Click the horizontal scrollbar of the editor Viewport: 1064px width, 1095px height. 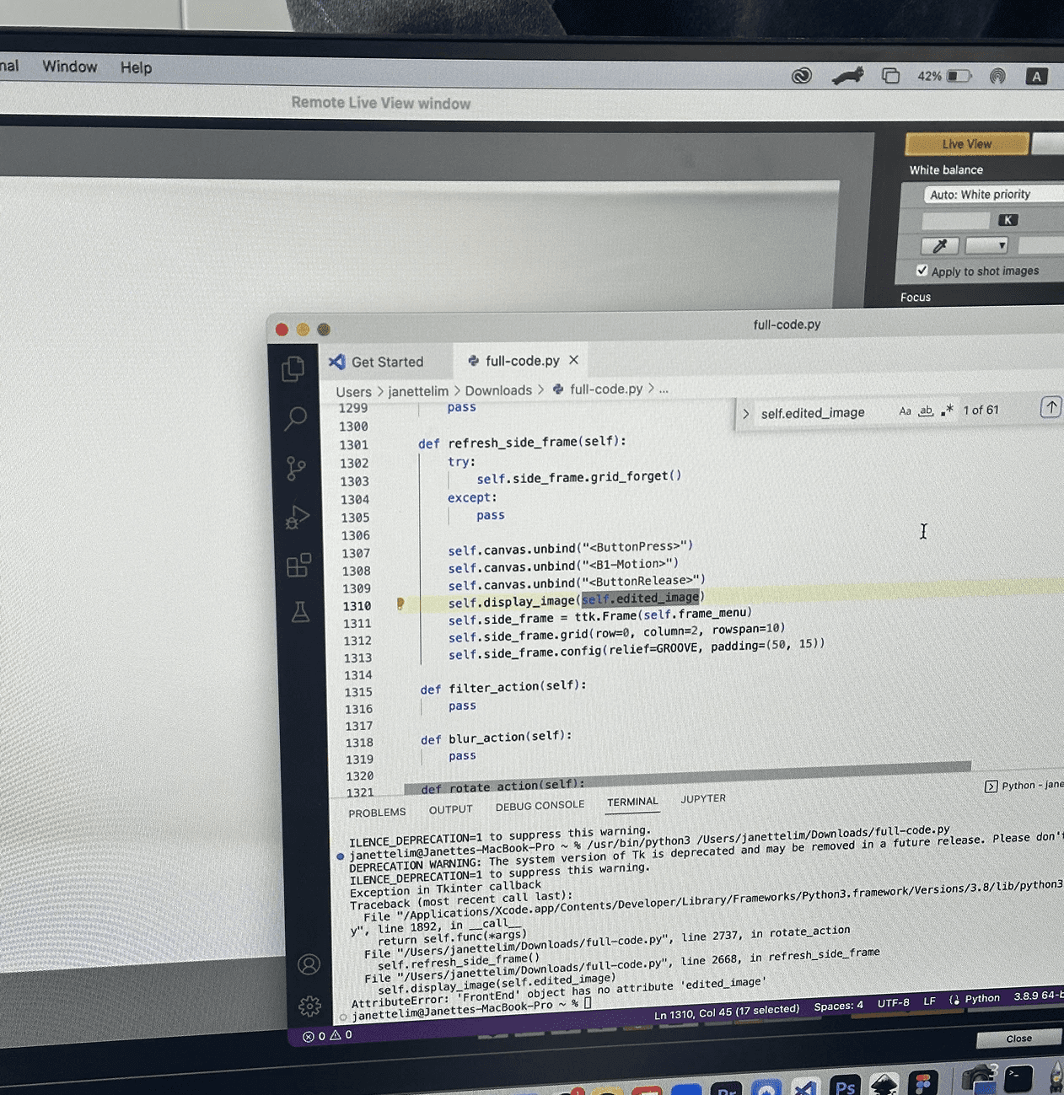click(x=687, y=777)
